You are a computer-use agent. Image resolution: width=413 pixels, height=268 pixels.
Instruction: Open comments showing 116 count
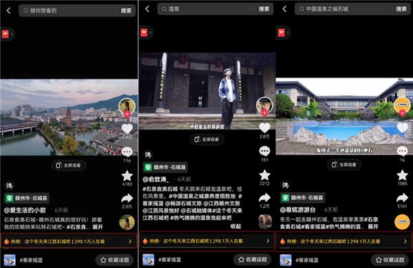click(x=127, y=152)
